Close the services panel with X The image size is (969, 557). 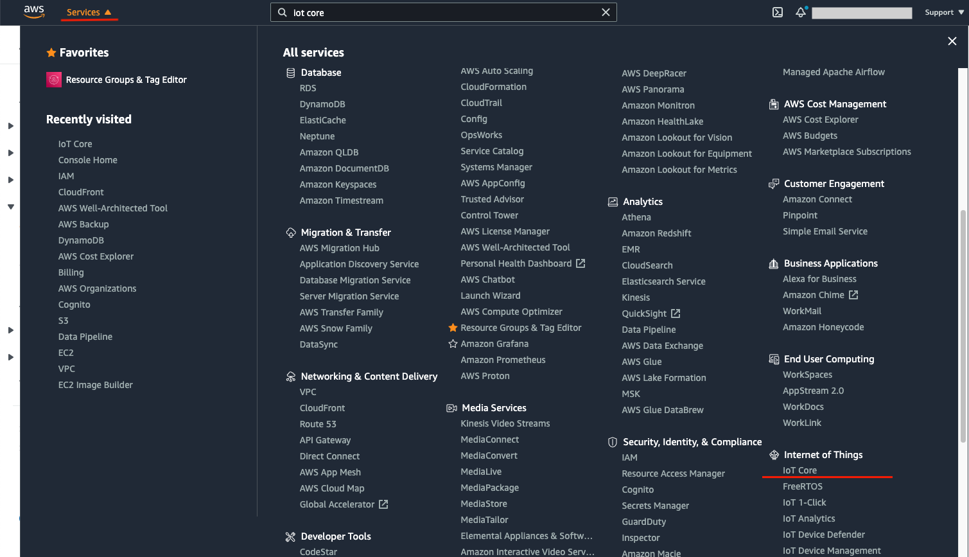click(x=952, y=41)
